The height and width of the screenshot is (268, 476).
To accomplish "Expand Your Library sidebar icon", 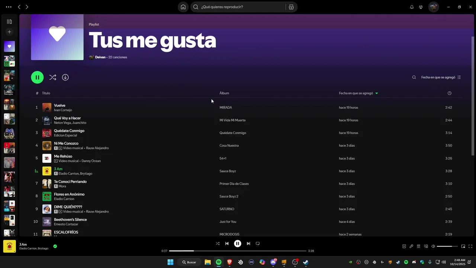I will click(x=9, y=22).
